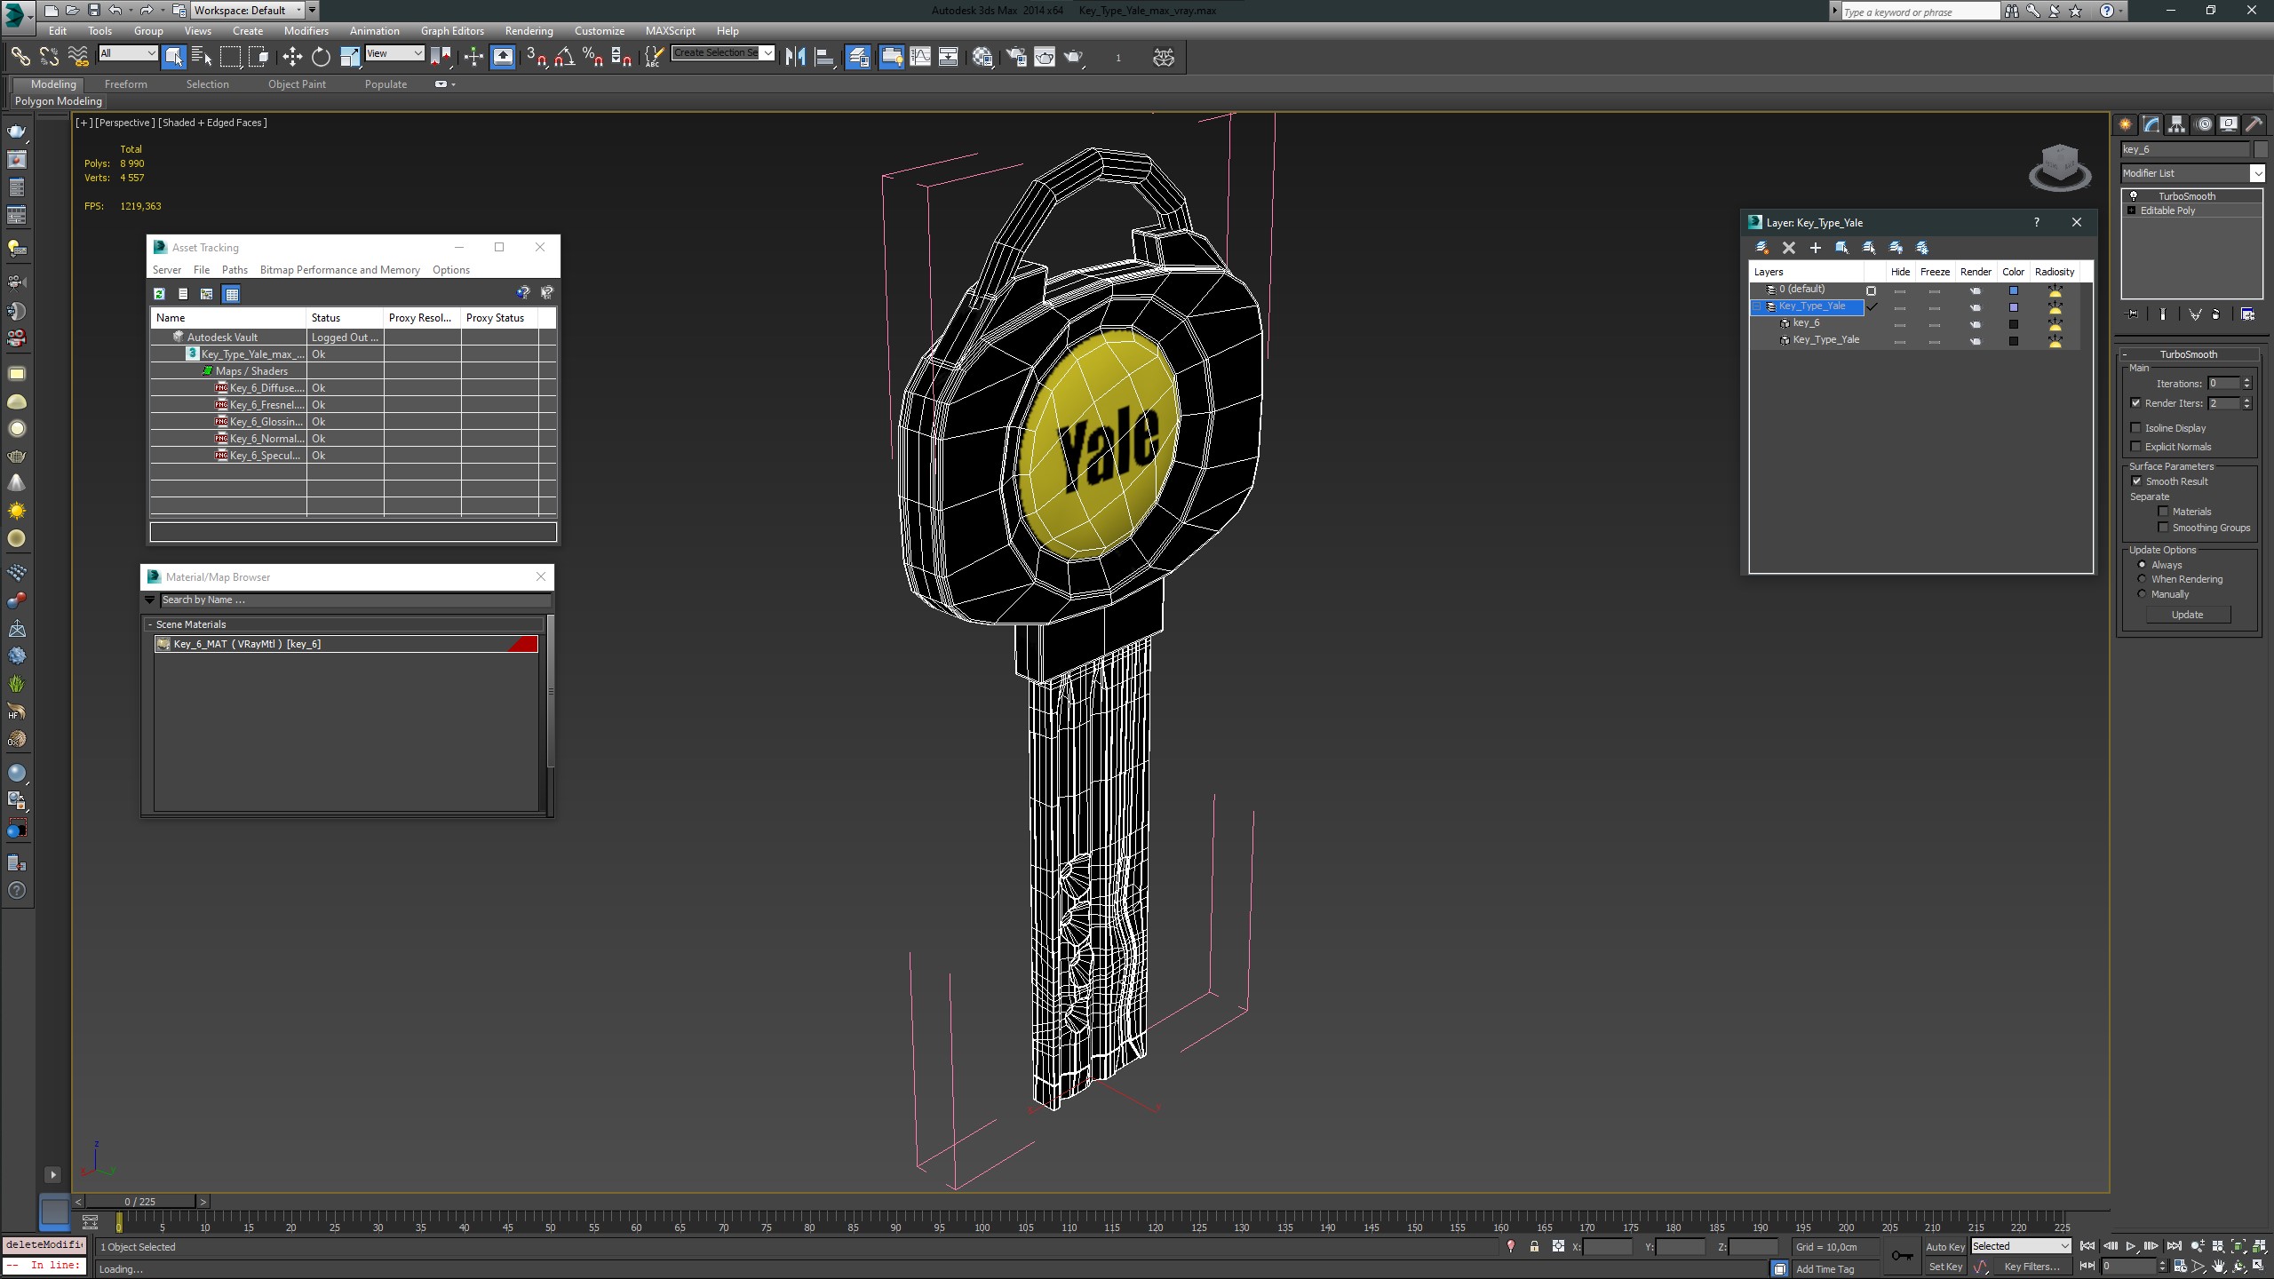The height and width of the screenshot is (1279, 2274).
Task: Click the Search by Name field
Action: 354,600
